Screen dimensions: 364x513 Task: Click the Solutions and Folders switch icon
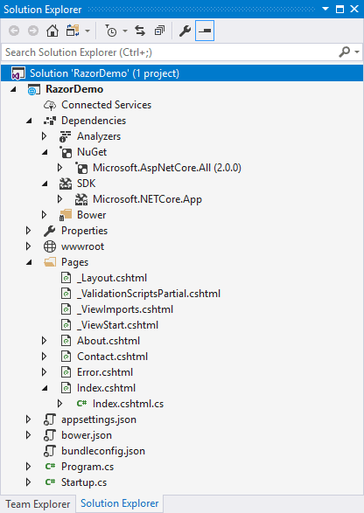click(73, 31)
